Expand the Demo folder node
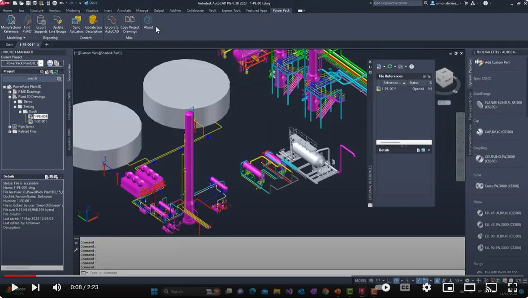528x299 pixels. point(15,102)
